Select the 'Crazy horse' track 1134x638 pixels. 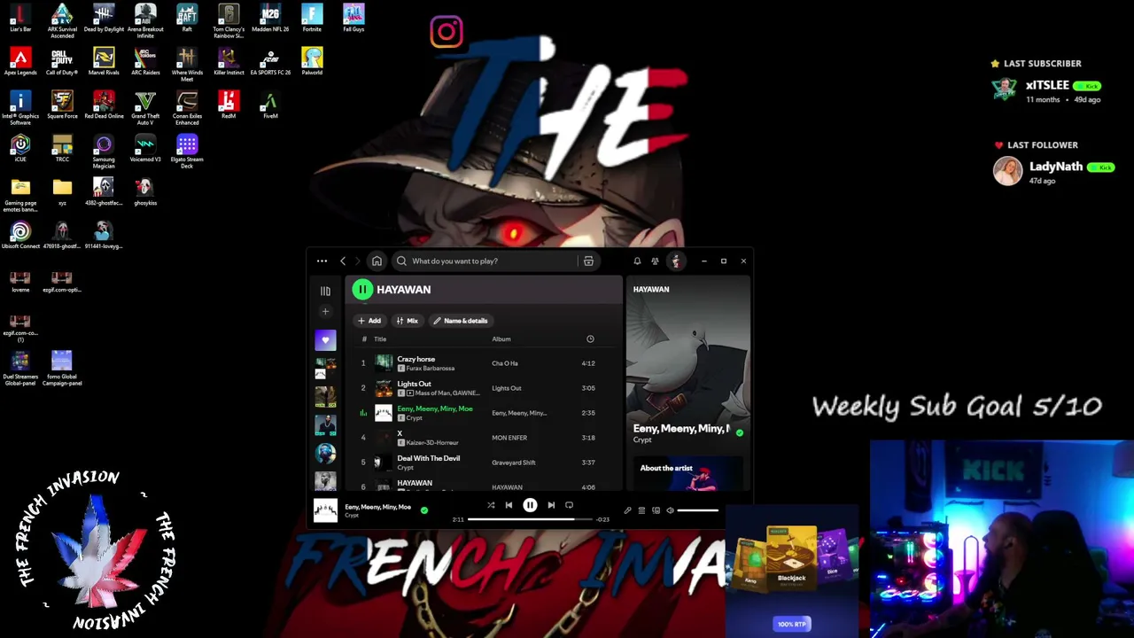point(416,360)
